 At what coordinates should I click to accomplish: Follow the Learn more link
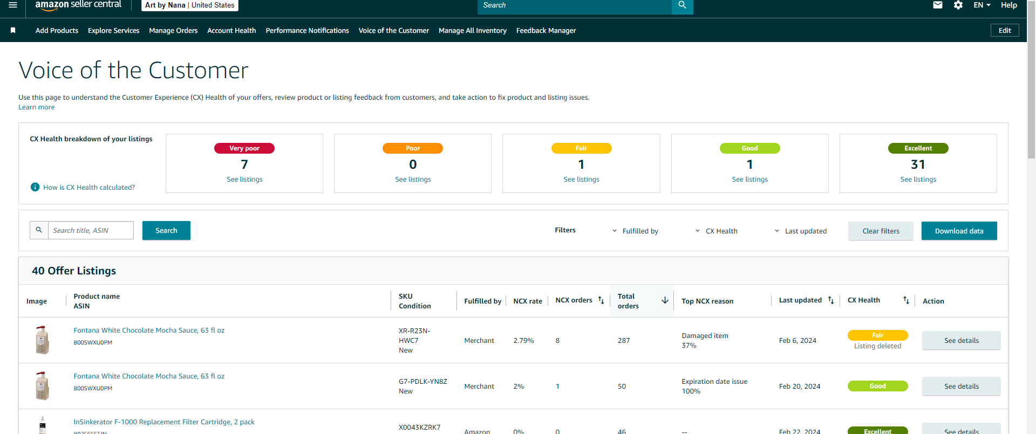pos(36,107)
